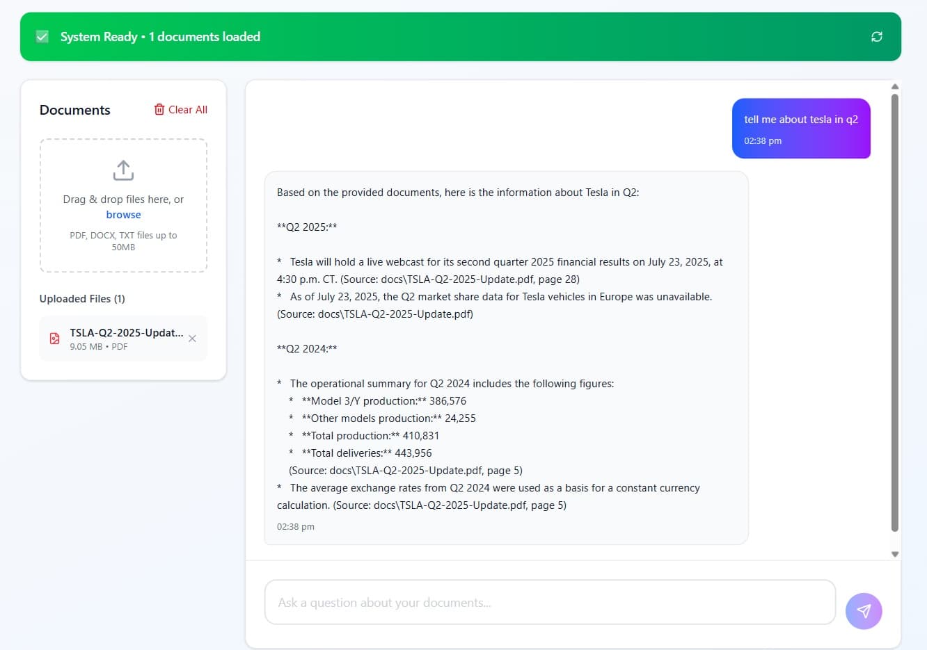Open the file picker via the browse link
The height and width of the screenshot is (650, 927).
click(x=123, y=214)
